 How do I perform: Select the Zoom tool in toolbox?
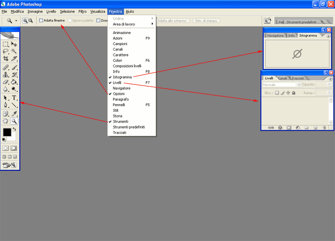(x=14, y=121)
